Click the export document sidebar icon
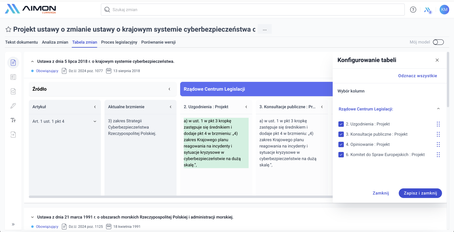Image resolution: width=454 pixels, height=232 pixels. [13, 135]
